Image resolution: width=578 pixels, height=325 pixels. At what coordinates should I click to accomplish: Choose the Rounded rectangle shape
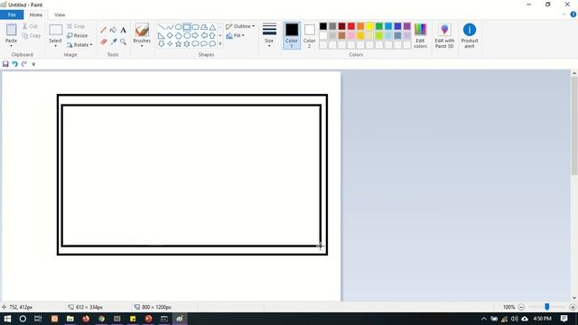pos(195,27)
